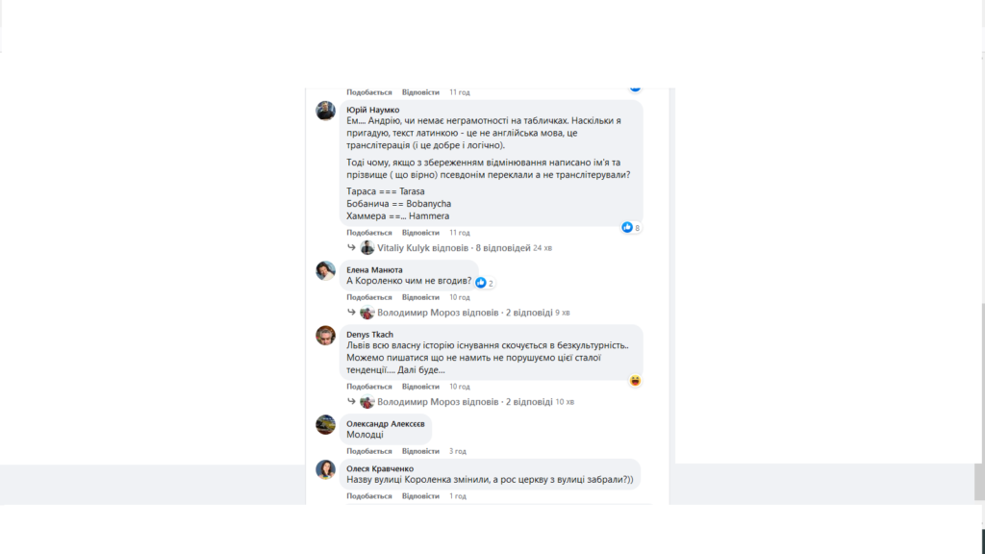
Task: Open Олександр Алексєєв's profile avatar
Action: click(325, 424)
